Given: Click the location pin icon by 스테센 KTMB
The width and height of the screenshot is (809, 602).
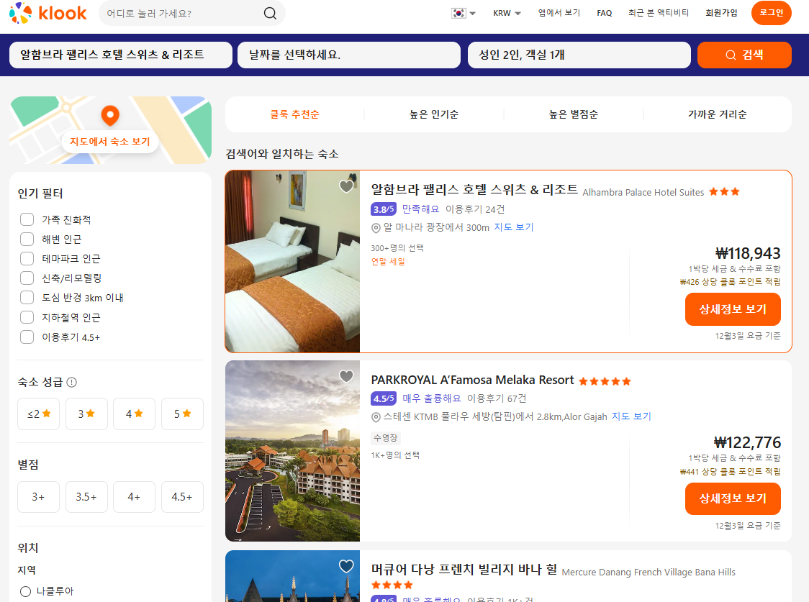Looking at the screenshot, I should [376, 417].
